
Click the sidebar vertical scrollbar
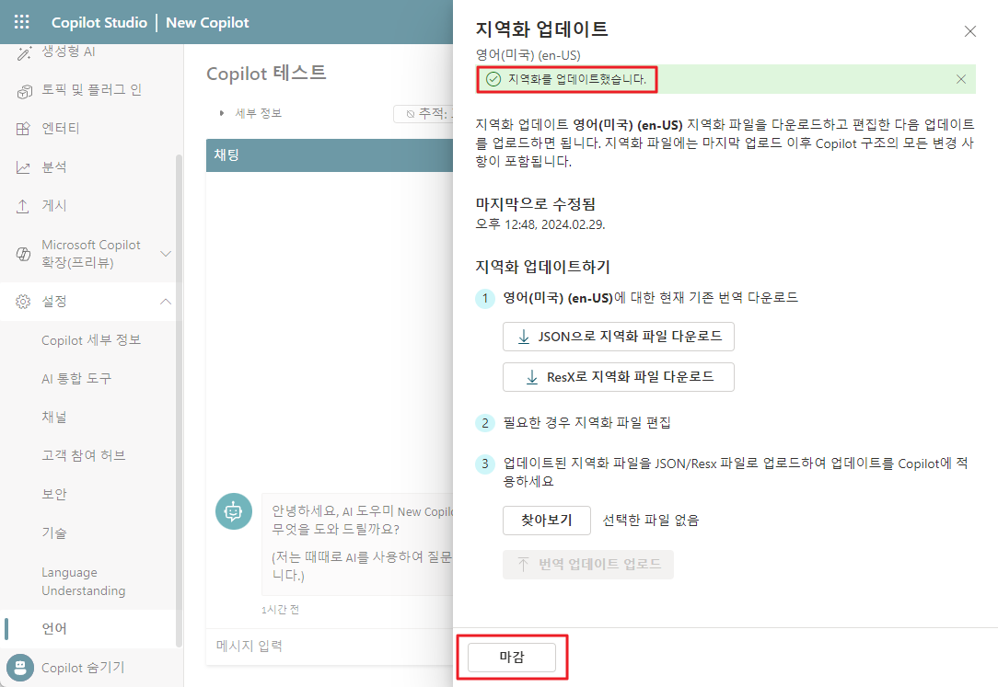click(179, 400)
